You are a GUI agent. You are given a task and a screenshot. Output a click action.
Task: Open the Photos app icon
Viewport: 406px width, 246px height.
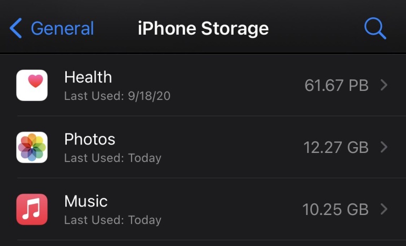tap(32, 147)
